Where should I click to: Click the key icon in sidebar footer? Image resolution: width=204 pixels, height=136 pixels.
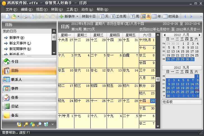point(26,124)
